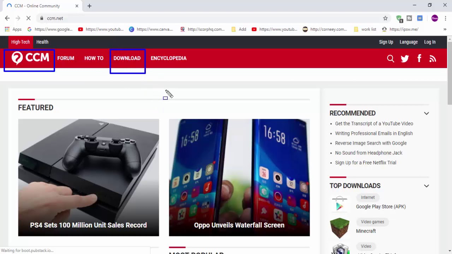
Task: Open CCM's Twitter page icon
Action: [405, 59]
